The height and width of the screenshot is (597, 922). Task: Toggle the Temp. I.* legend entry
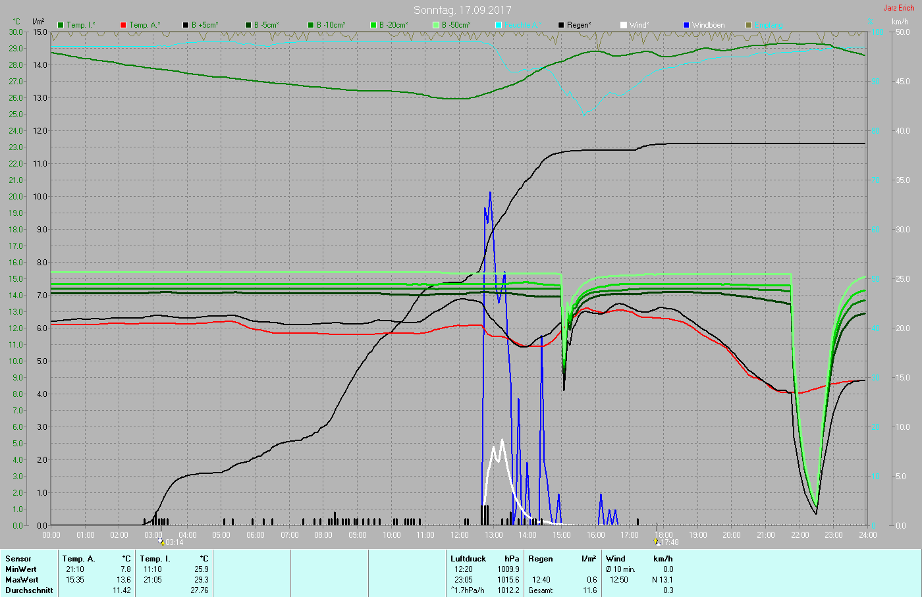(x=76, y=25)
